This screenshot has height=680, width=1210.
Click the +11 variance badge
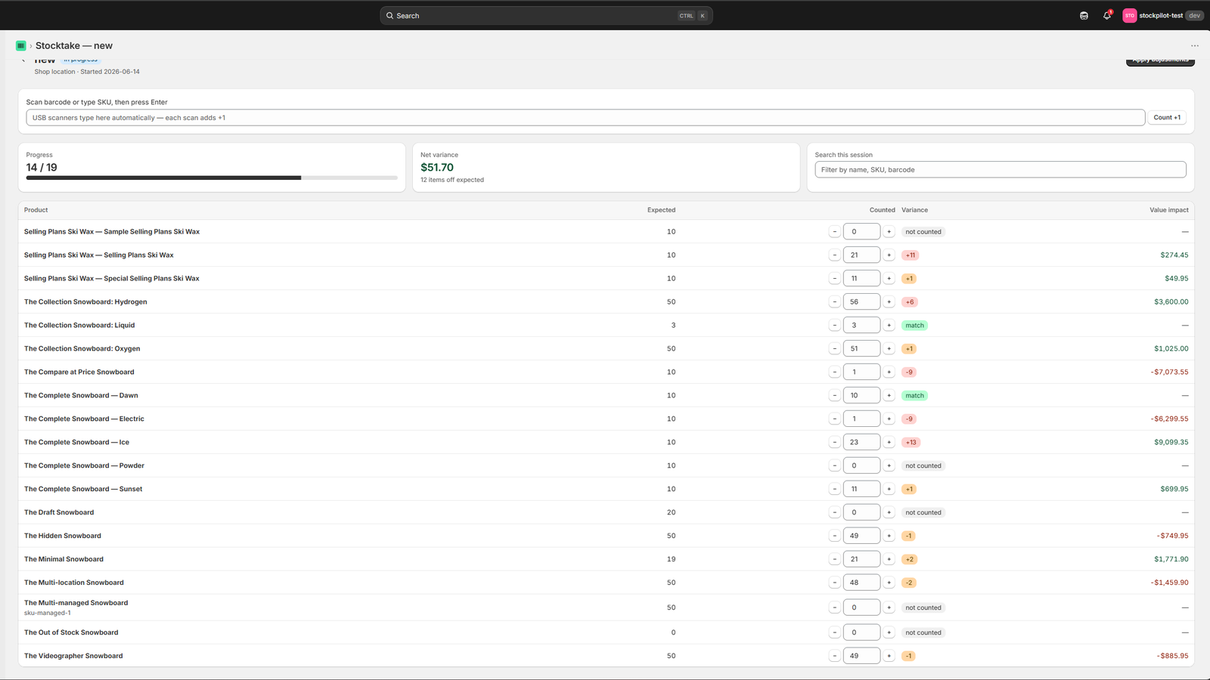coord(911,255)
